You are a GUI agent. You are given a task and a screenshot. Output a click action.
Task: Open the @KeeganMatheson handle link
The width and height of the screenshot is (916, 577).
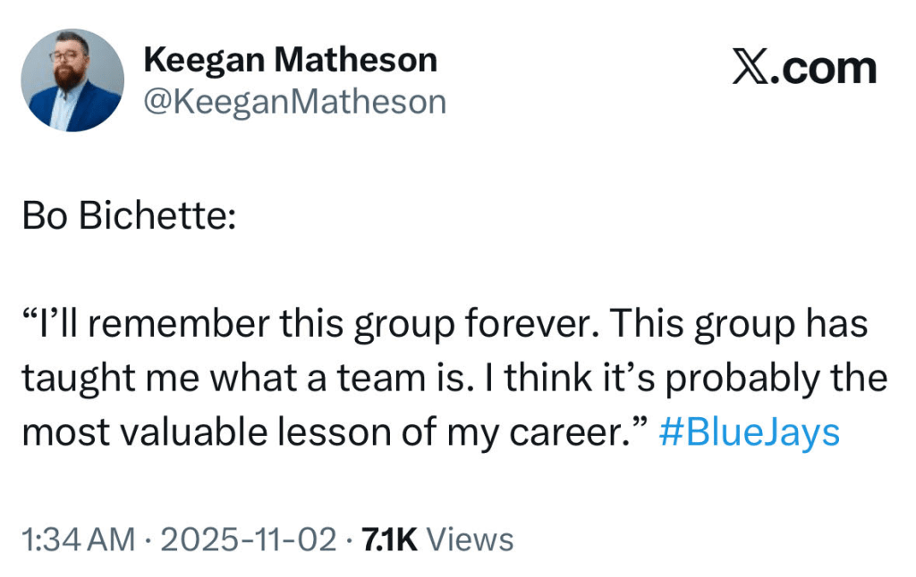click(x=294, y=101)
